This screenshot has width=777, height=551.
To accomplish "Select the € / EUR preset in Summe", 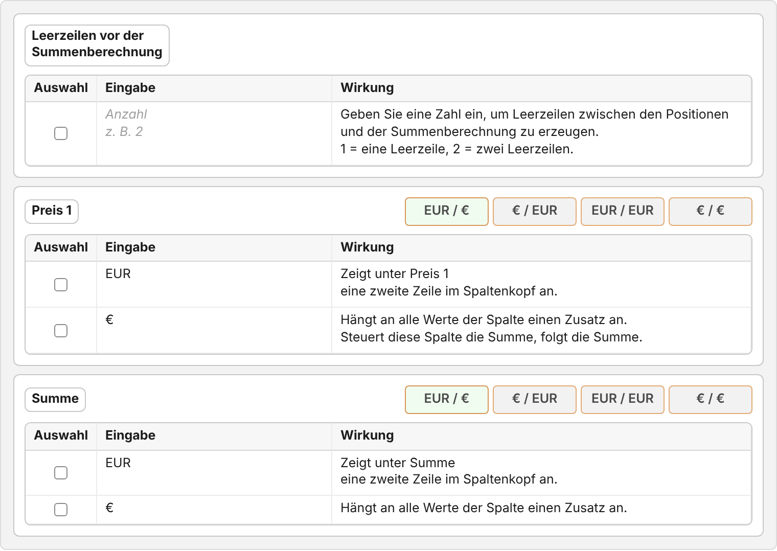I will [535, 400].
